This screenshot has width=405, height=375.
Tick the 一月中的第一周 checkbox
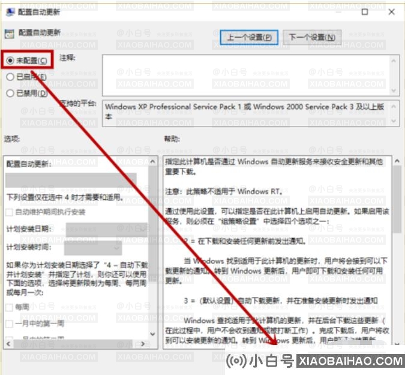pyautogui.click(x=9, y=323)
